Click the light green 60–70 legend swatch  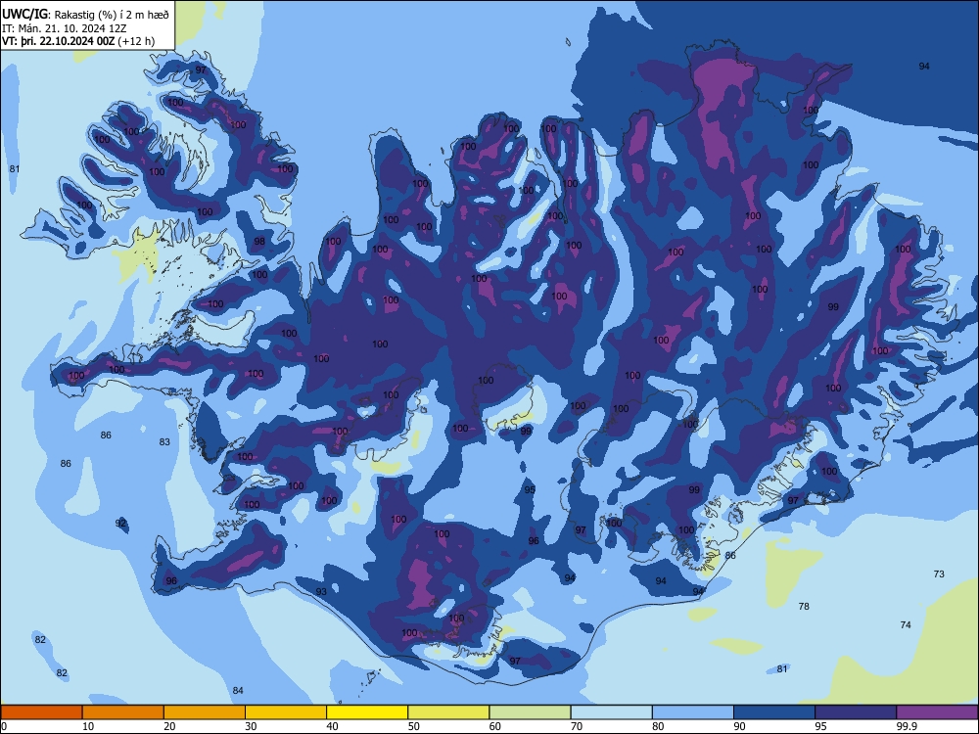pos(530,712)
